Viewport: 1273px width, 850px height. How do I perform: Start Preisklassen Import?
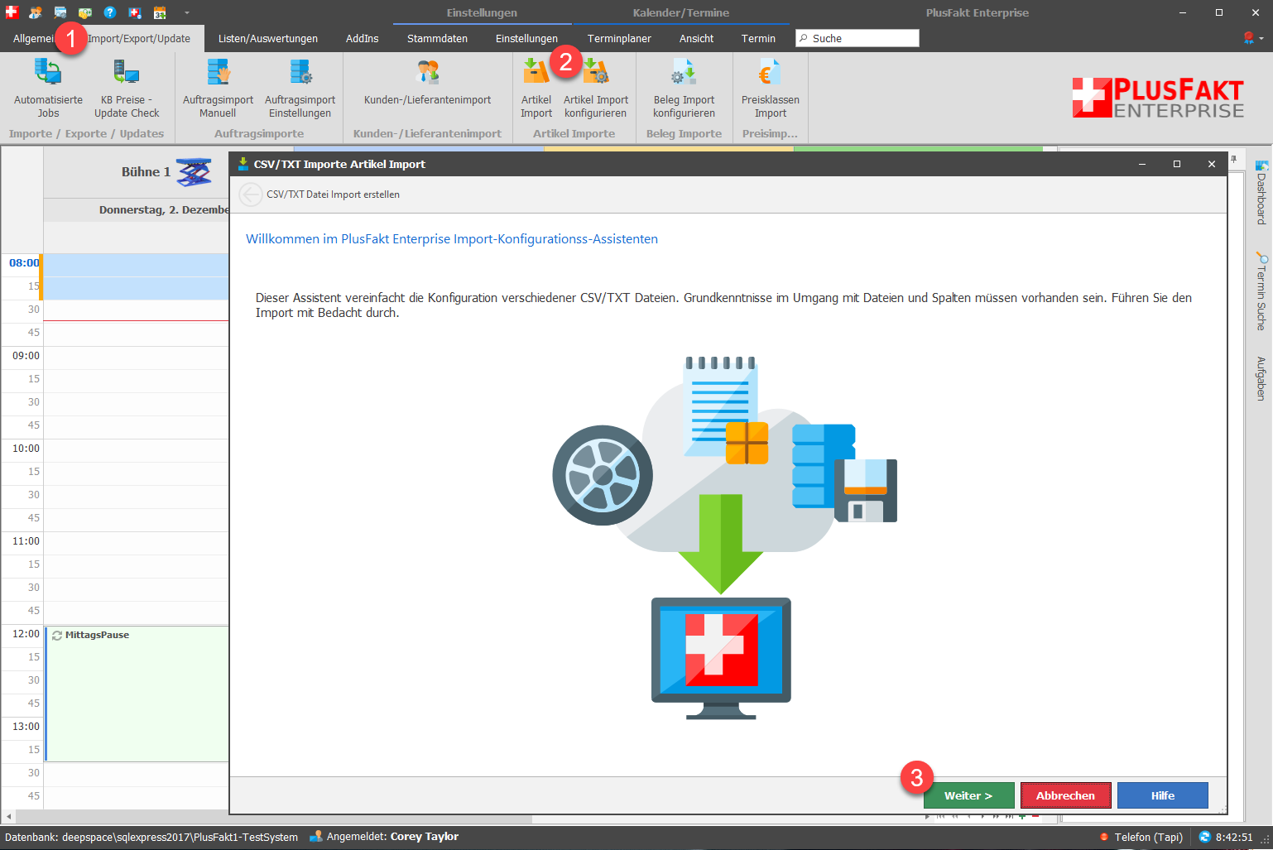coord(770,89)
